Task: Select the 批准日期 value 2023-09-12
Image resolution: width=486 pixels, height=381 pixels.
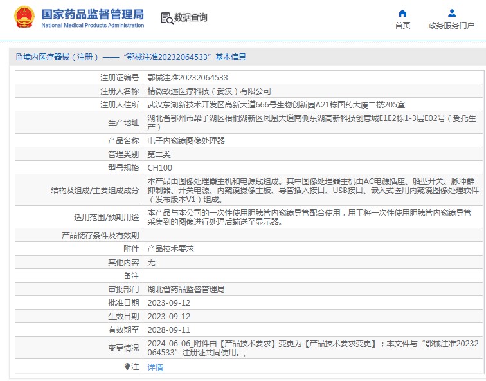Action: 169,303
